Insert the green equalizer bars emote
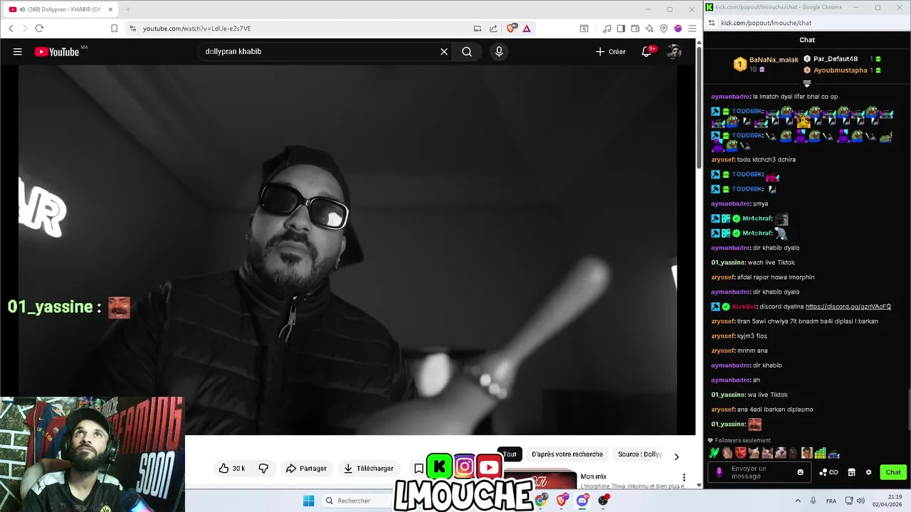Screen dimensions: 911x512 pos(820,453)
